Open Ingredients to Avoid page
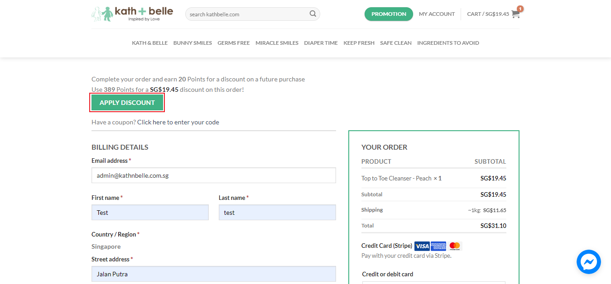Image resolution: width=611 pixels, height=284 pixels. click(x=448, y=43)
